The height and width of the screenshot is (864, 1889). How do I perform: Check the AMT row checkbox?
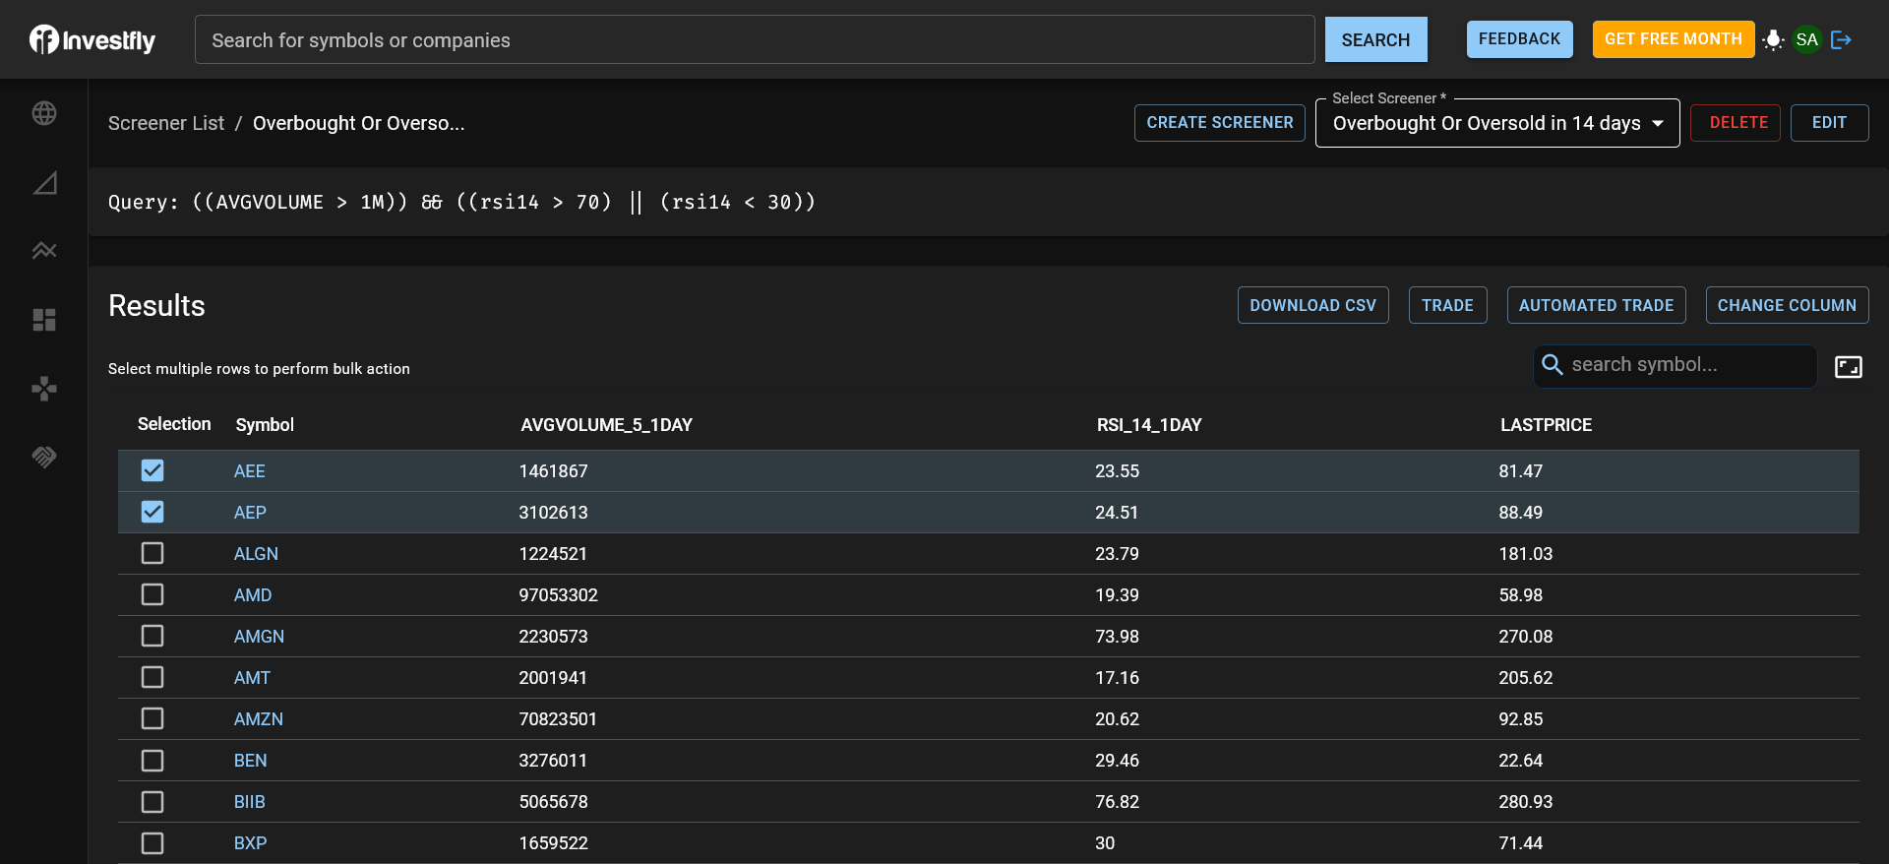click(x=152, y=677)
